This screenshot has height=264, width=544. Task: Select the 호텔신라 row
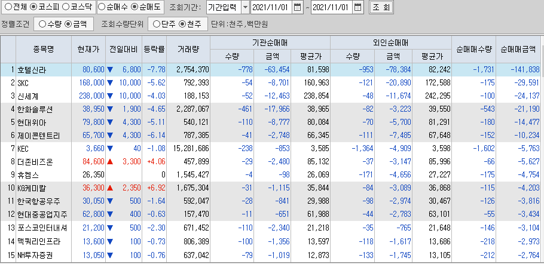tap(270, 70)
